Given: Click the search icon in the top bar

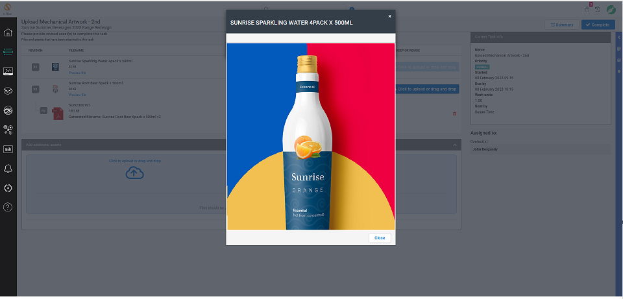Looking at the screenshot, I should point(266,8).
